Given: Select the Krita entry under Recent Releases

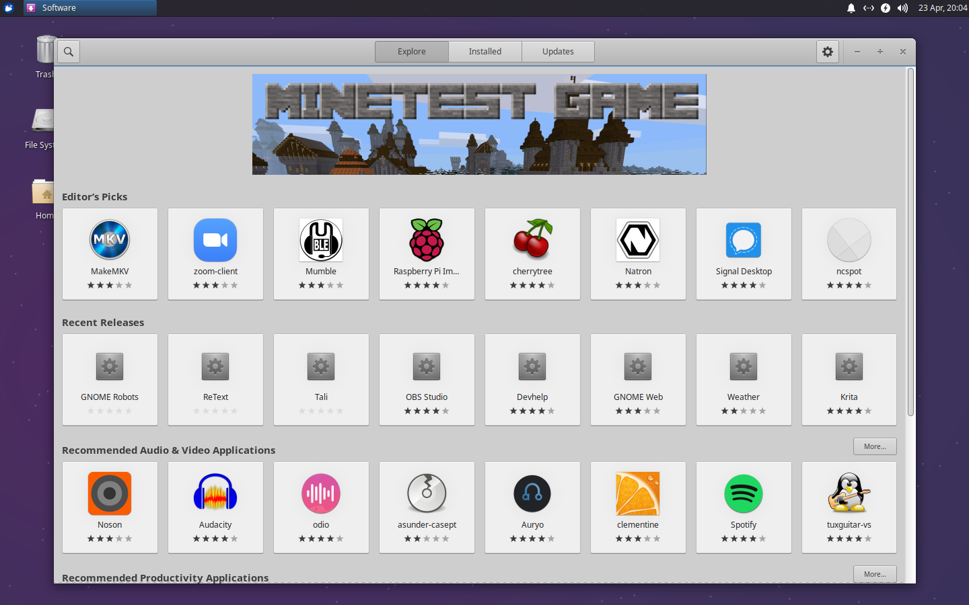Looking at the screenshot, I should [849, 380].
